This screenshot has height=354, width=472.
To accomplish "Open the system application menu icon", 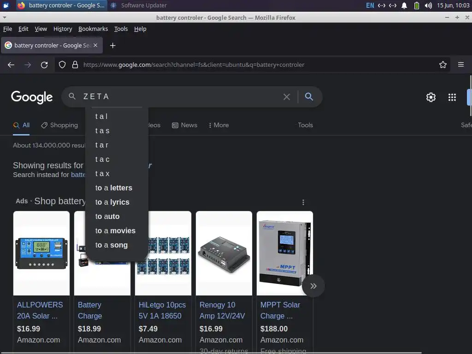I will click(x=6, y=5).
